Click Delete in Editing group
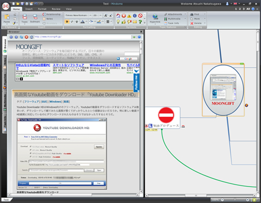261x203 pixels. [196, 23]
